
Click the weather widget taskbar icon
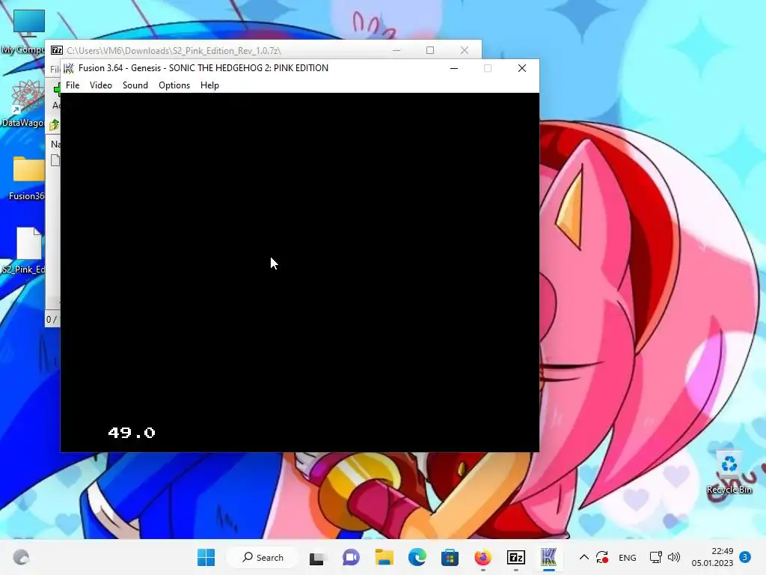pos(21,557)
